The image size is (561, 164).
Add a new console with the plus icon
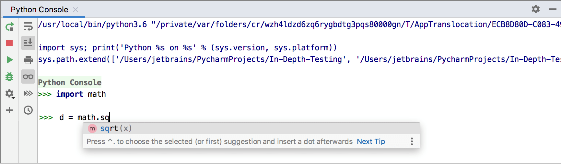9,110
